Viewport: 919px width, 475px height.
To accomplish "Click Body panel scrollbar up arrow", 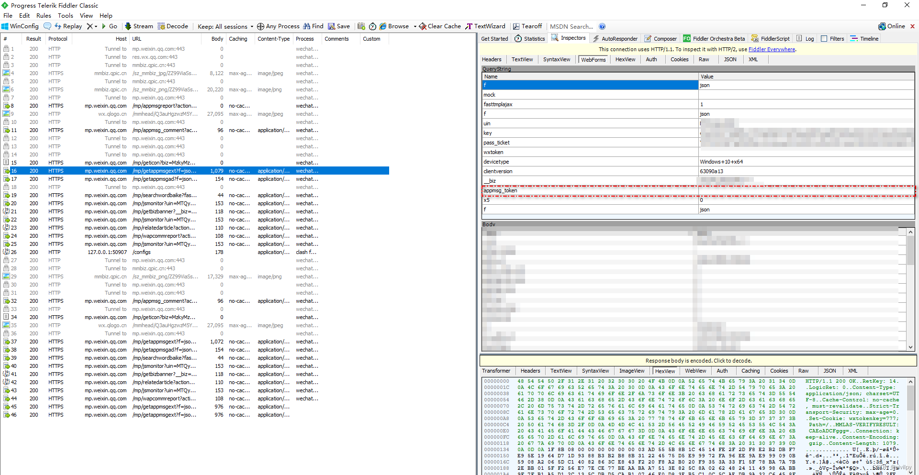I will (910, 232).
